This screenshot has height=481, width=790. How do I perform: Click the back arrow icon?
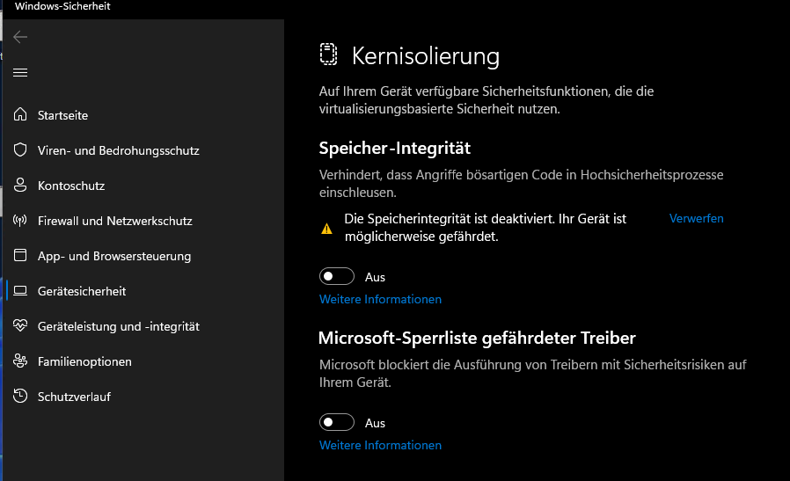tap(20, 37)
